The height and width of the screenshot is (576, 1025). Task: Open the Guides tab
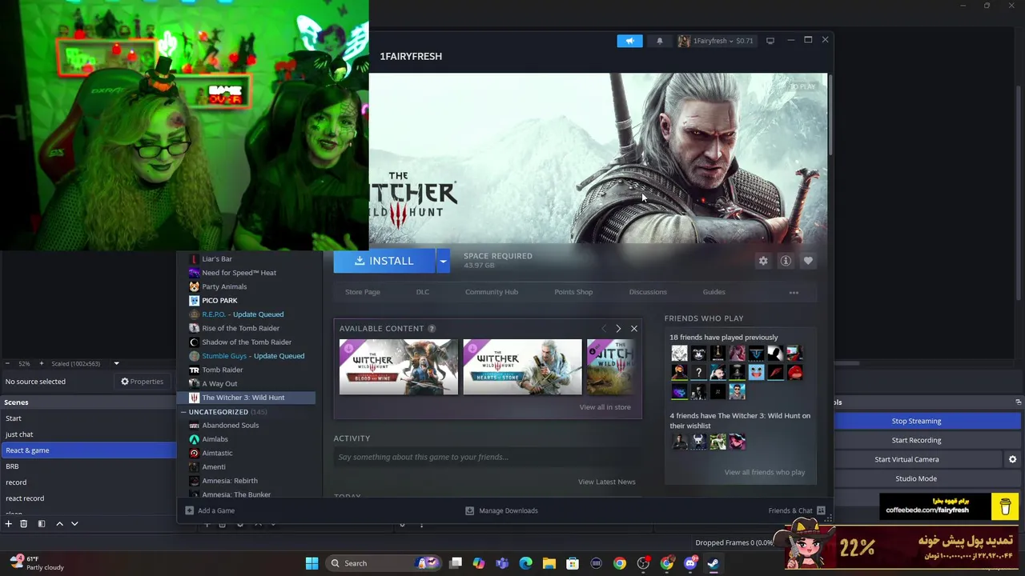714,292
